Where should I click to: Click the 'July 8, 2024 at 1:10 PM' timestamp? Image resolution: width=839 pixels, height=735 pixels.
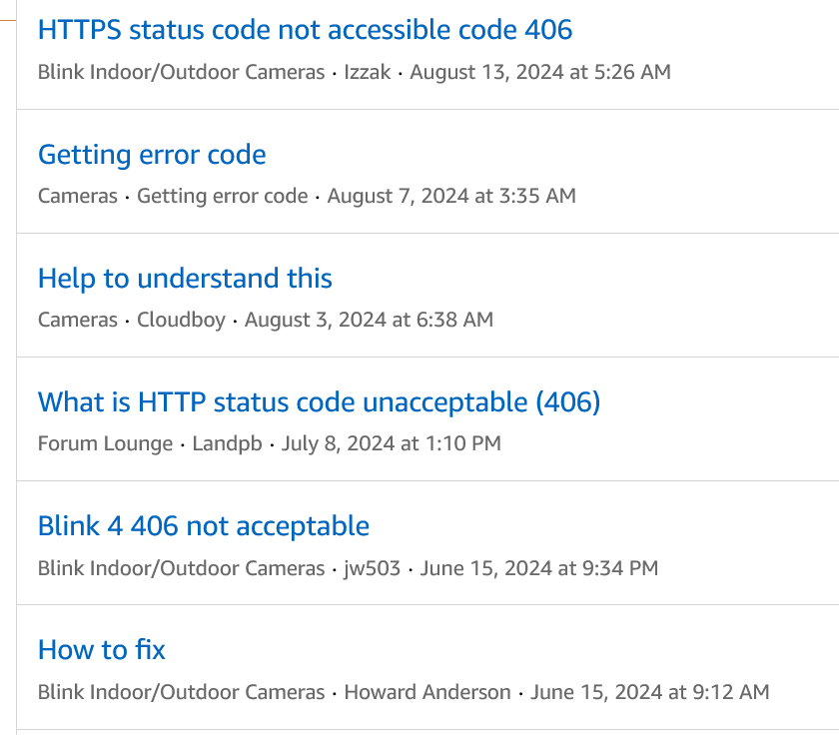[x=392, y=443]
